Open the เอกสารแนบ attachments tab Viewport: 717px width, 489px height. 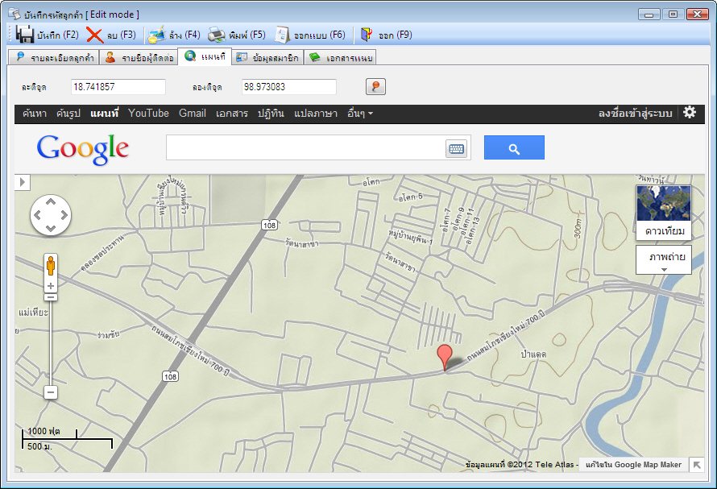click(x=340, y=58)
